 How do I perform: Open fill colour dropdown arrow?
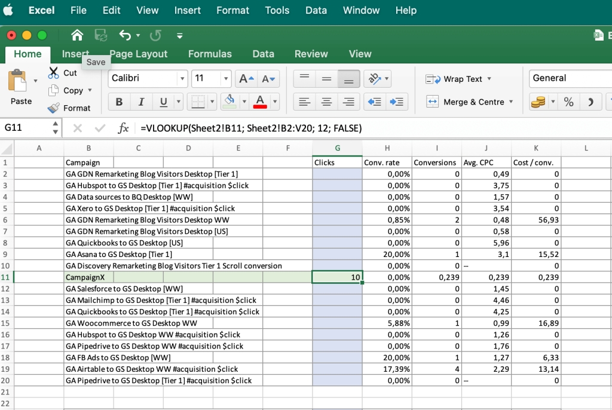[244, 102]
